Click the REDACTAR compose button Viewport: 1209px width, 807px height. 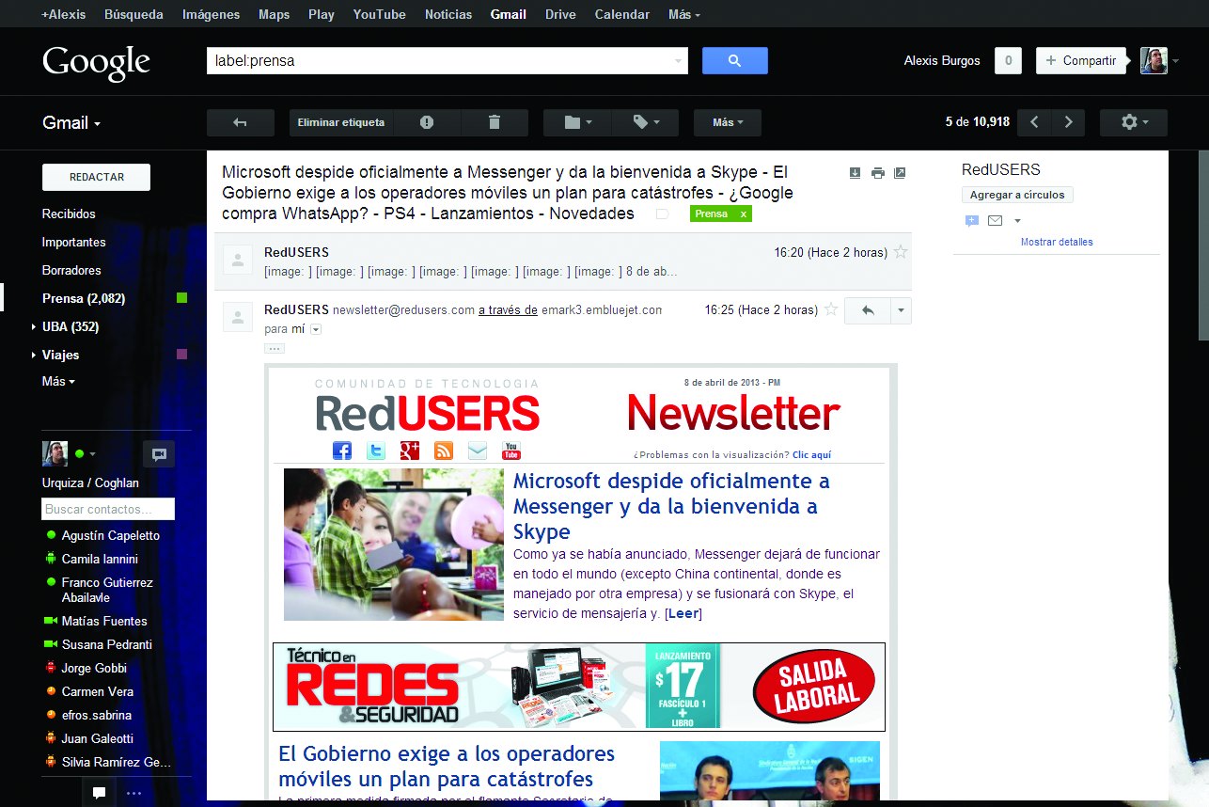[x=96, y=177]
